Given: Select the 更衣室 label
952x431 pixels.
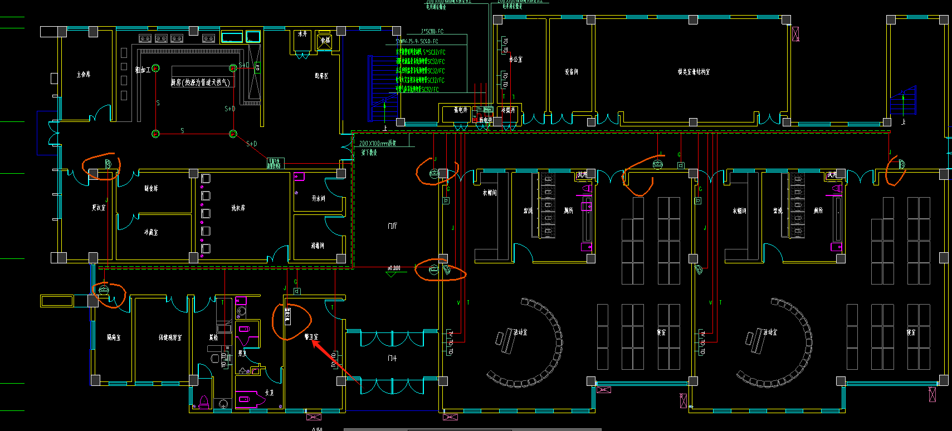Looking at the screenshot, I should [98, 207].
